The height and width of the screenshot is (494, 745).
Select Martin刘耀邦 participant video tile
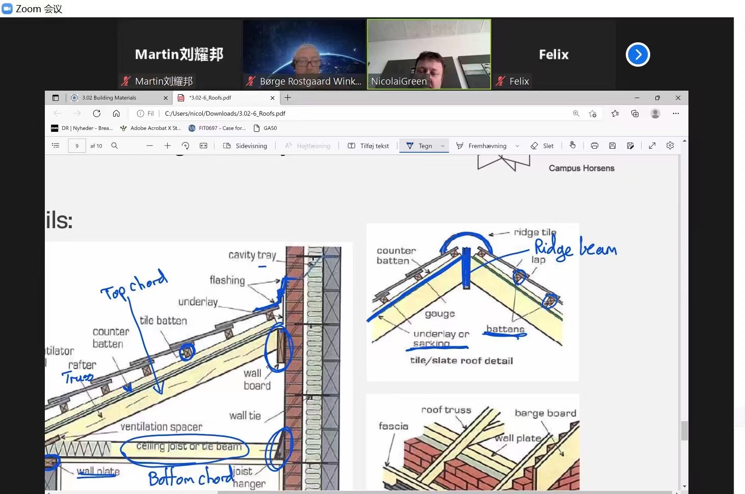pos(179,54)
